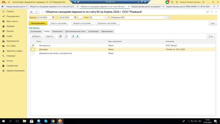This screenshot has height=124, width=220.
Task: Click account field with 60
Action: coord(97,18)
